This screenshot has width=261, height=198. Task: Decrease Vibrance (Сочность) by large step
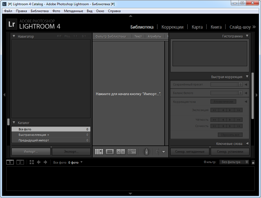(x=214, y=126)
